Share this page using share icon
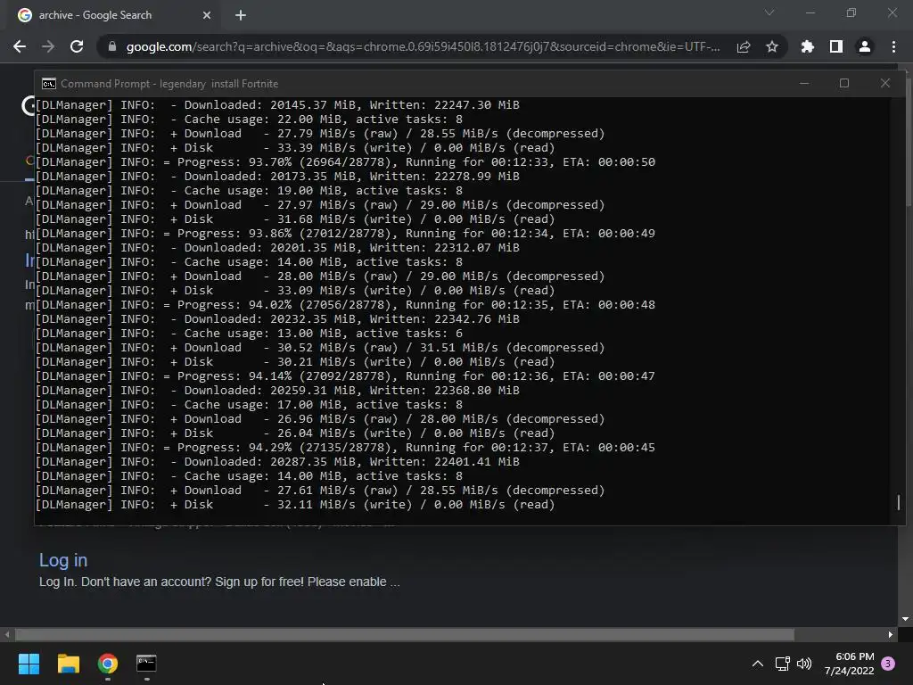This screenshot has width=913, height=685. click(x=744, y=46)
